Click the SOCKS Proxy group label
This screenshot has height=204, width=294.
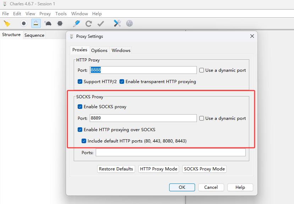click(90, 97)
